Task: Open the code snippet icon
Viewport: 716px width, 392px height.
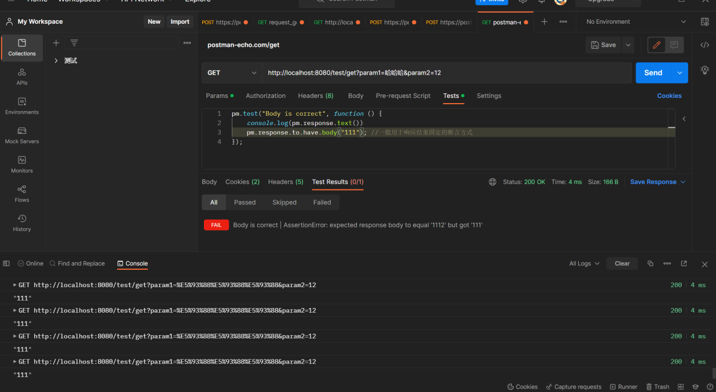Action: [x=704, y=45]
